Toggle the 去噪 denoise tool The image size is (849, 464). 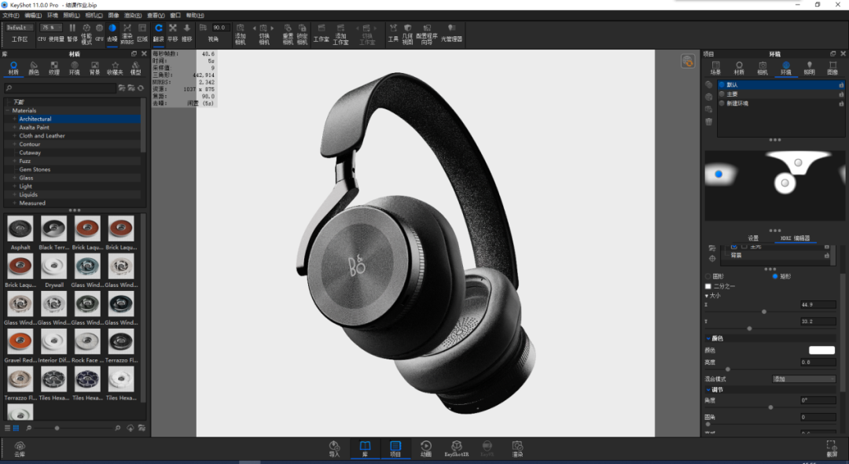coord(112,32)
